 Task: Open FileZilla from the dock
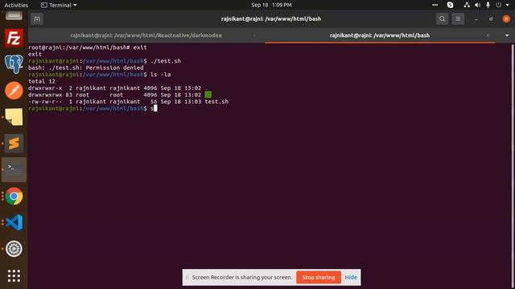click(14, 38)
